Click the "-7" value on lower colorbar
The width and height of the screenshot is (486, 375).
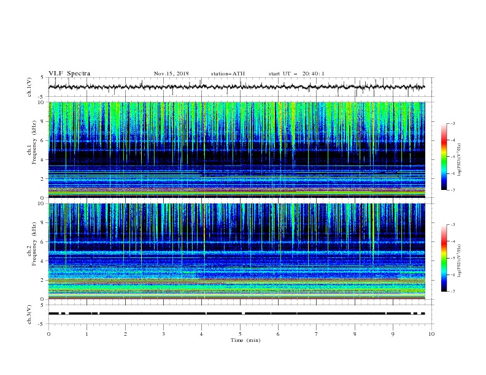452,291
